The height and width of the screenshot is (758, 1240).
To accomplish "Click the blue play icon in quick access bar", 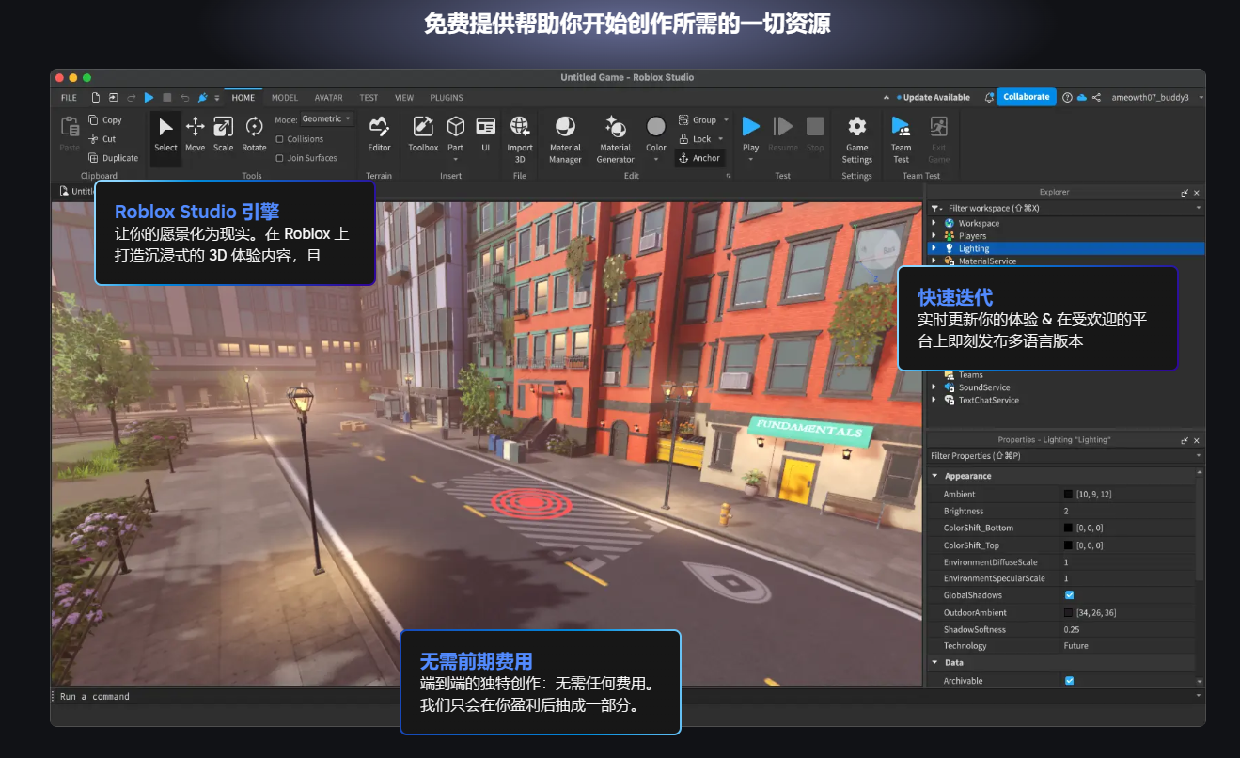I will coord(149,97).
